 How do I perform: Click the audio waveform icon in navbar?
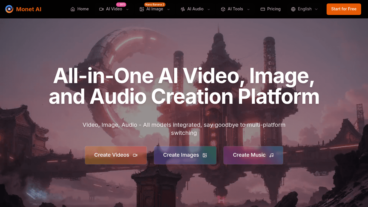coord(183,9)
